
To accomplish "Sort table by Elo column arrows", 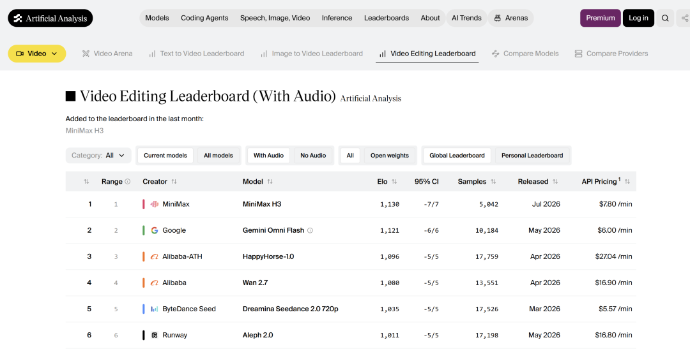I will (x=394, y=181).
